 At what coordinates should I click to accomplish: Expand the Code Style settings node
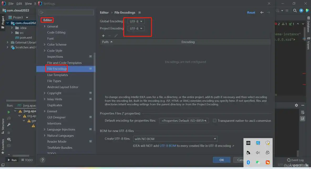pyautogui.click(x=45, y=51)
